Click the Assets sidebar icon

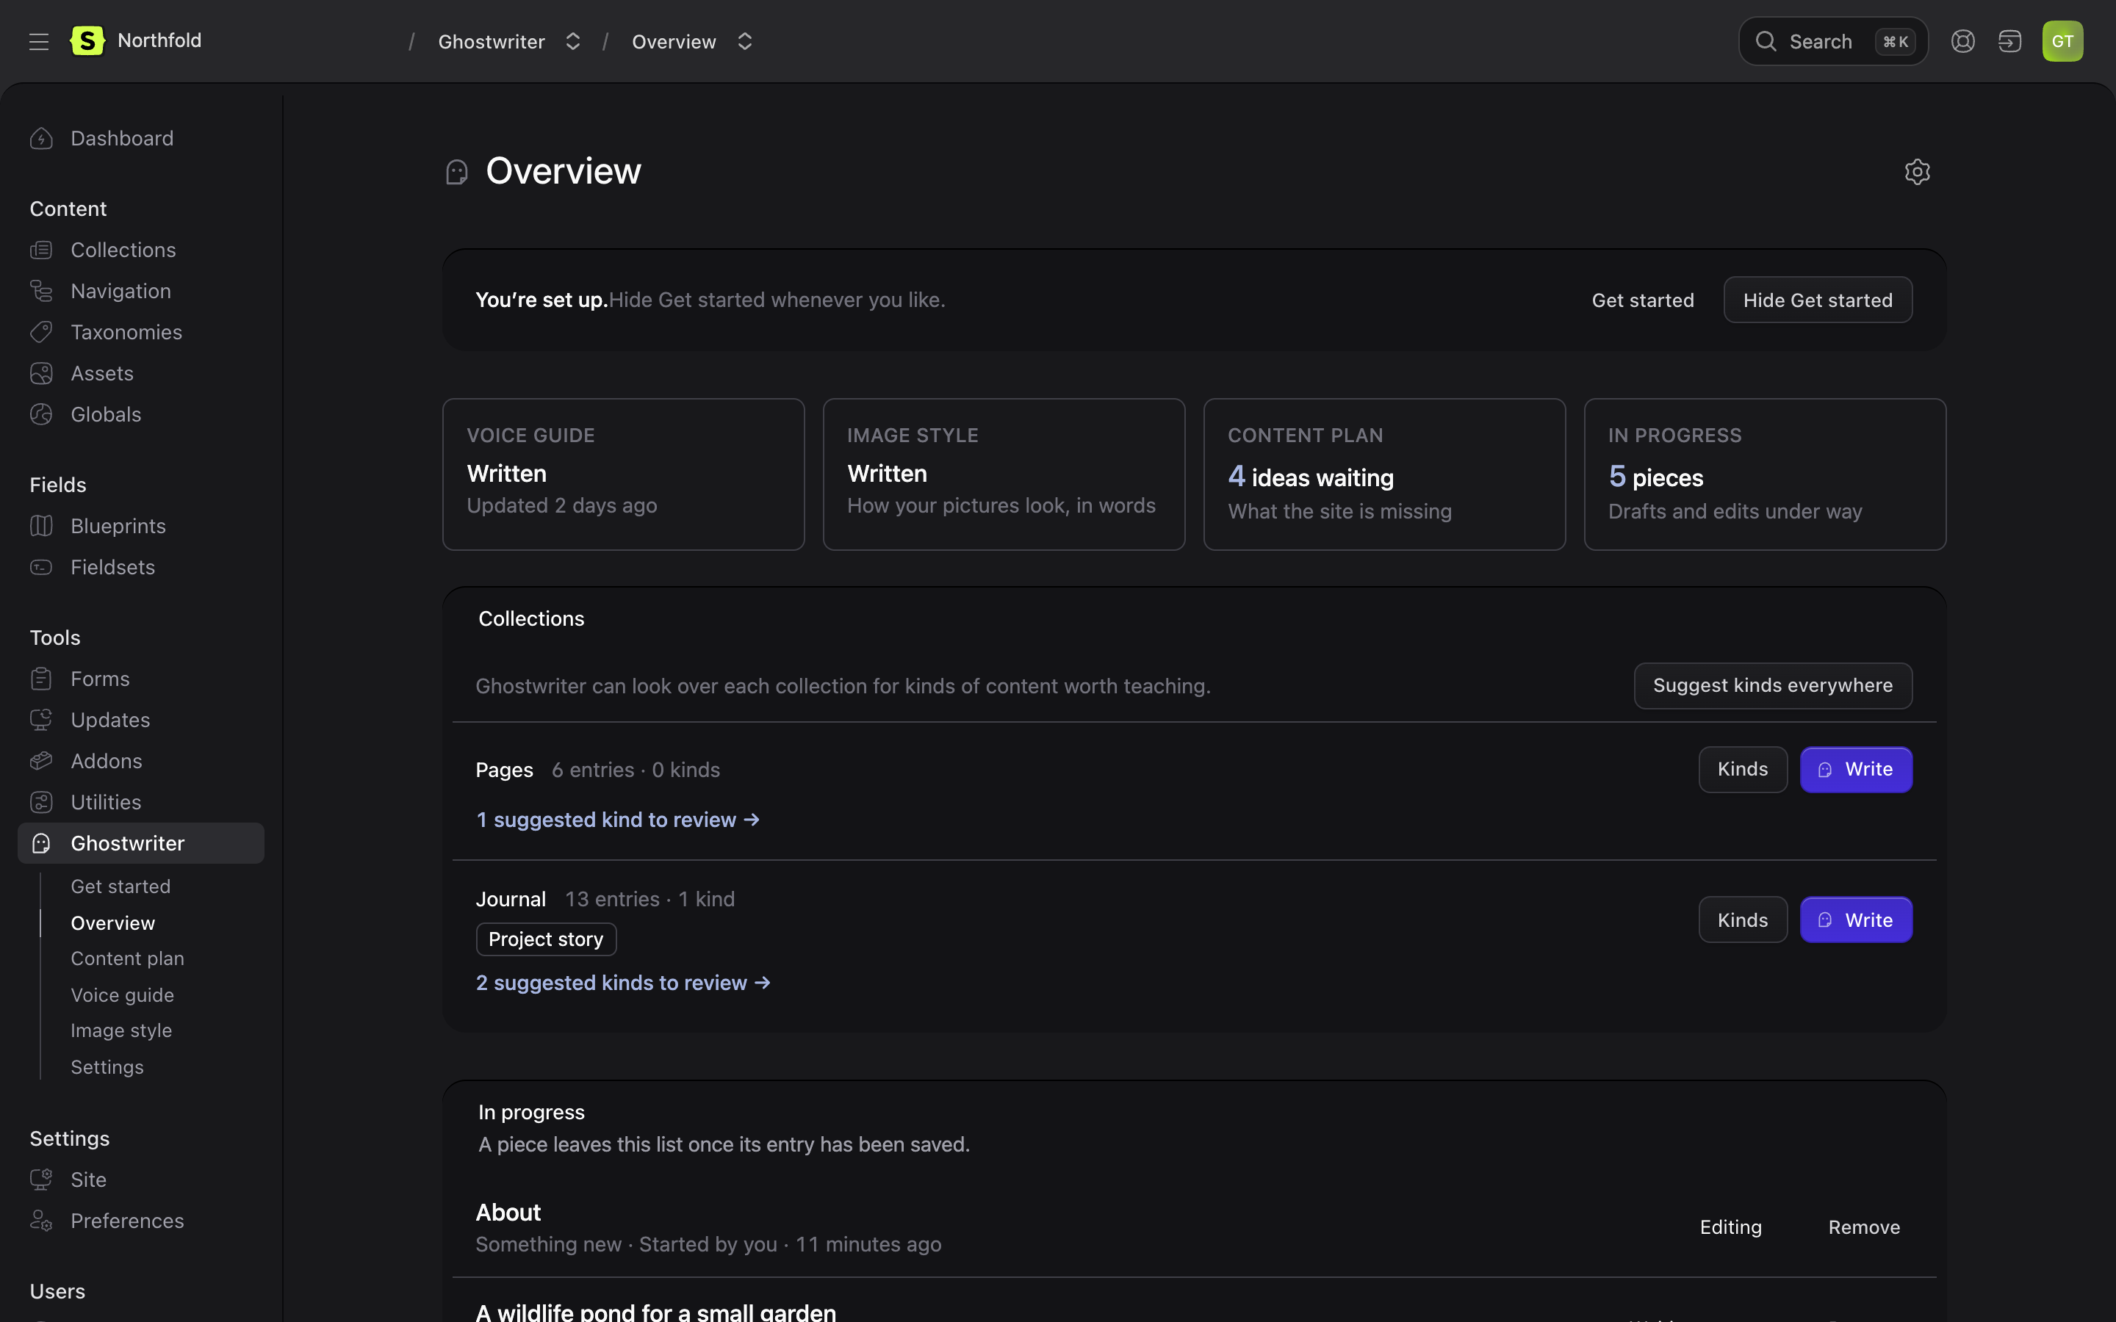click(x=41, y=373)
